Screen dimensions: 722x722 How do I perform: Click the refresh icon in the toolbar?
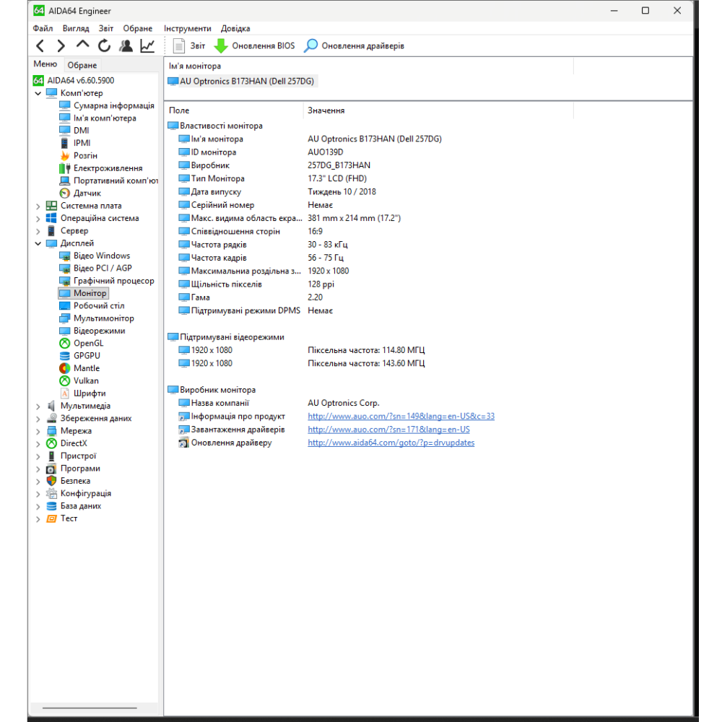click(x=103, y=45)
